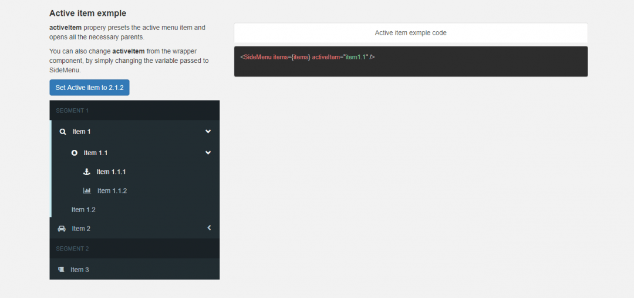634x298 pixels.
Task: Open Item 3 under Segment 2
Action: pyautogui.click(x=134, y=270)
